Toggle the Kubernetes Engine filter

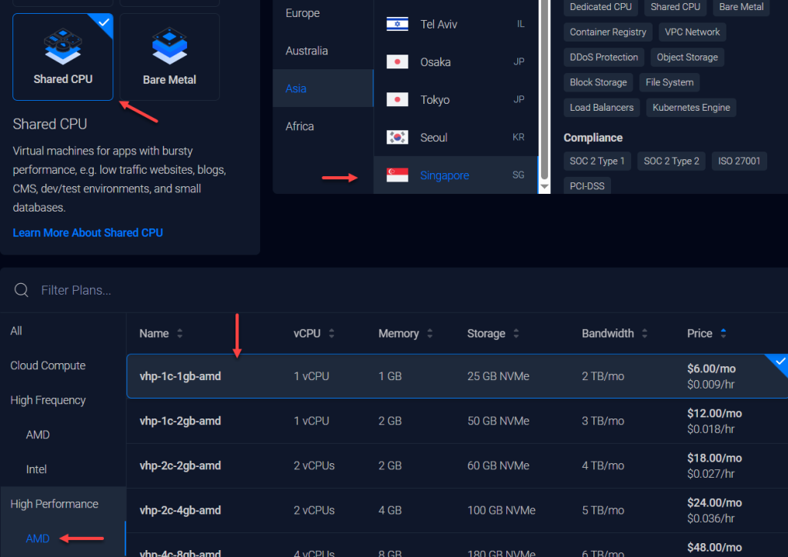pyautogui.click(x=690, y=107)
